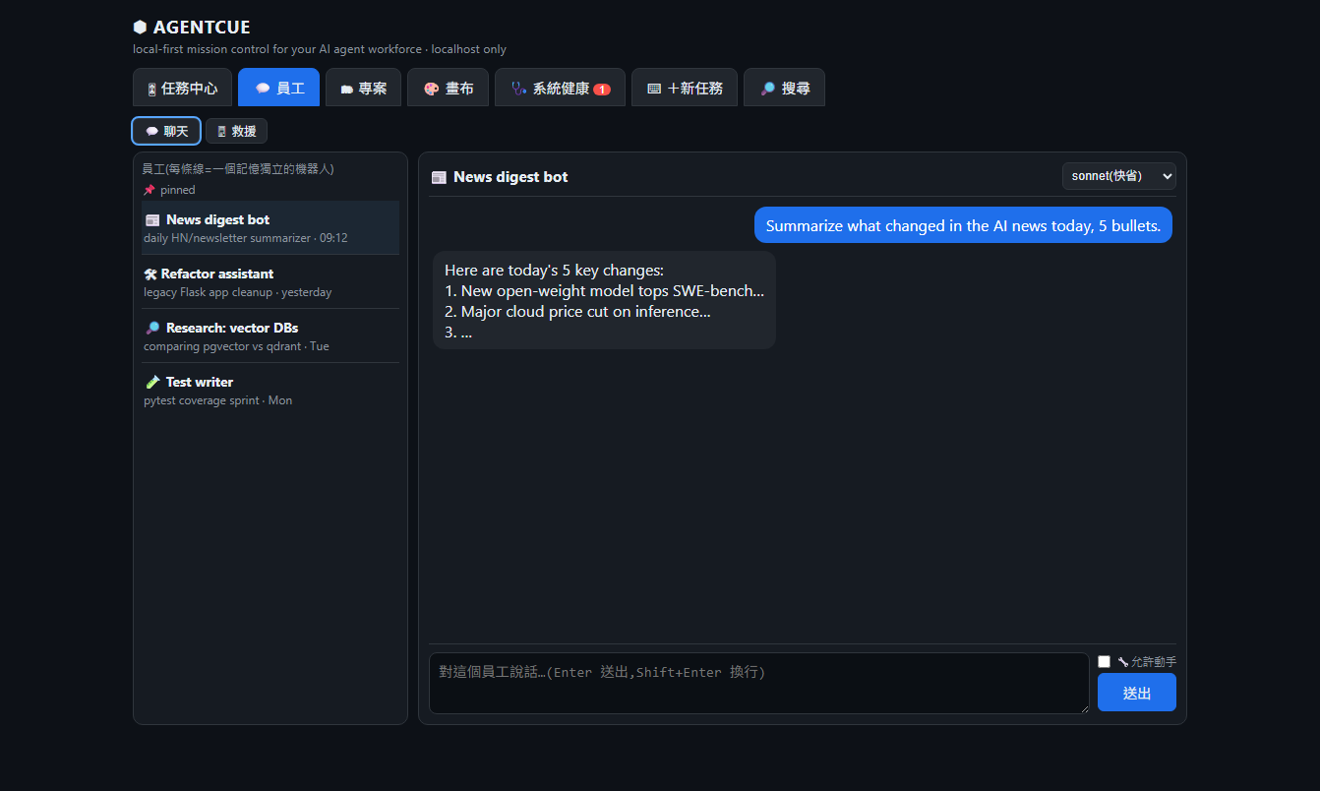Enable the 允許動手 checkbox
The image size is (1320, 791).
click(x=1105, y=662)
